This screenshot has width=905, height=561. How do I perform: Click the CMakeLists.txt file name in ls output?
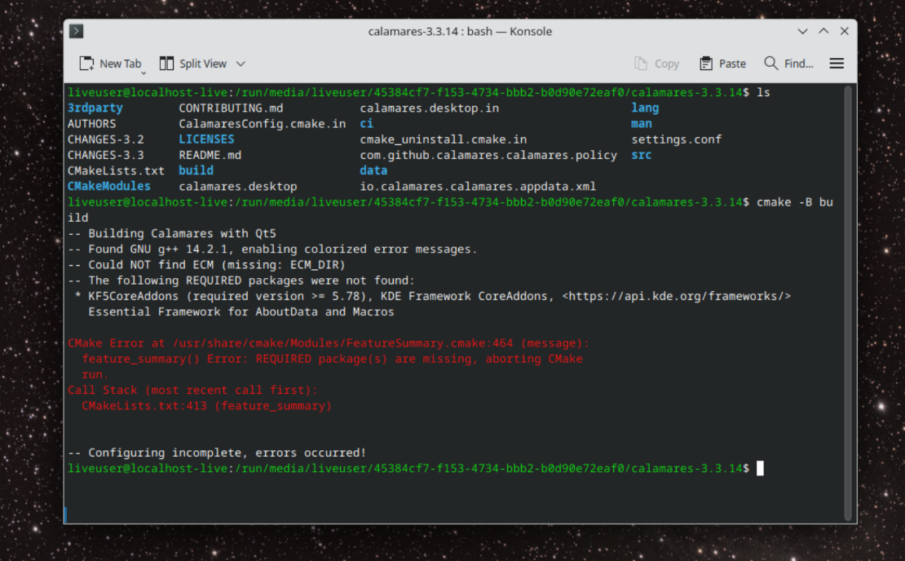tap(116, 171)
